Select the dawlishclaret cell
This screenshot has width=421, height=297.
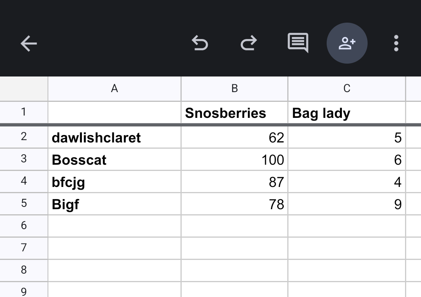click(x=114, y=137)
